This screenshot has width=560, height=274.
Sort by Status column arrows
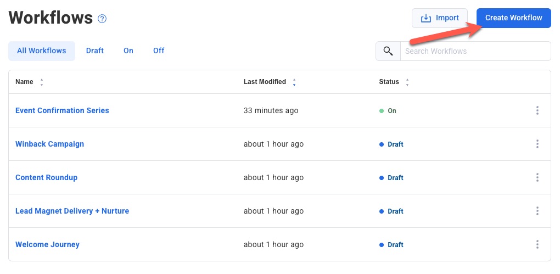tap(407, 82)
